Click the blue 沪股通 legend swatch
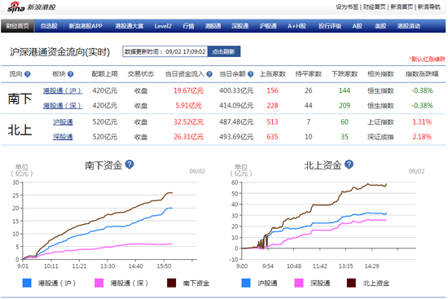The image size is (448, 299). pyautogui.click(x=246, y=283)
